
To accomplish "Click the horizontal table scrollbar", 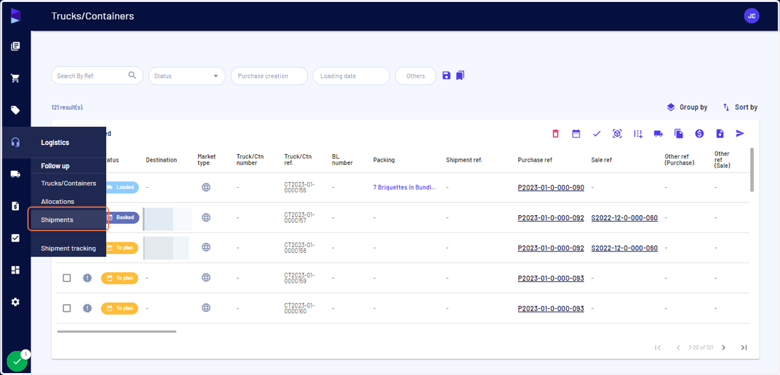I will point(116,331).
